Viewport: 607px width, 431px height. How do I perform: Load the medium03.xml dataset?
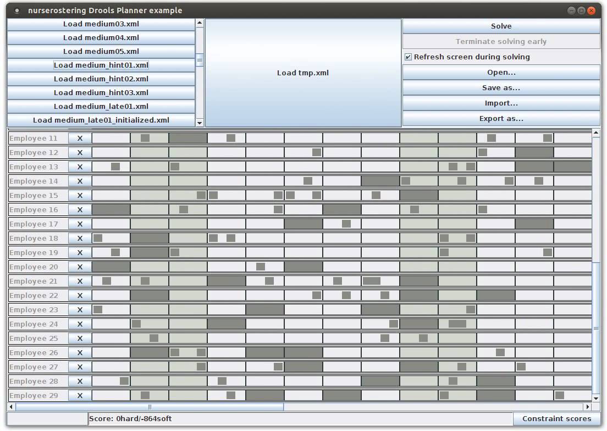[x=101, y=24]
